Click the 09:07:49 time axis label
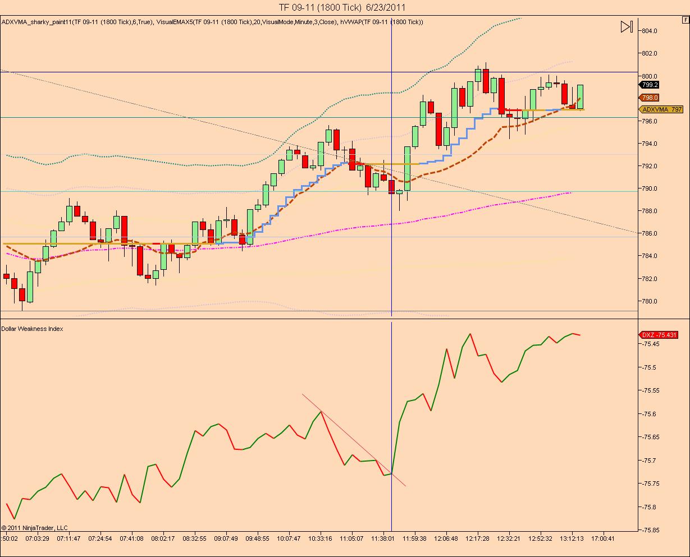This screenshot has height=557, width=690. 226,538
